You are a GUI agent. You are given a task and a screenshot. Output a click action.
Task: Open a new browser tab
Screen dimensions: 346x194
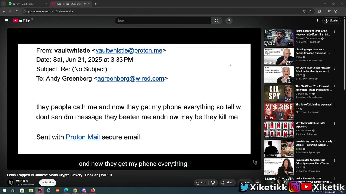pyautogui.click(x=95, y=4)
